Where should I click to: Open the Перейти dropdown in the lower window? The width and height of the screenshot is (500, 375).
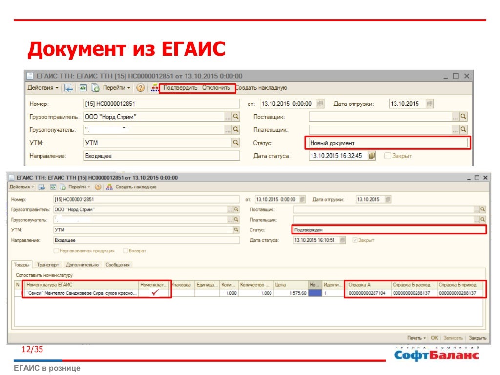79,187
